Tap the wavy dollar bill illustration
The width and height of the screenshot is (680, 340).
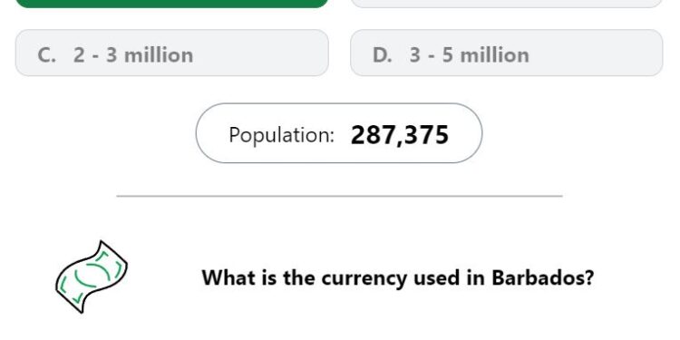[92, 277]
